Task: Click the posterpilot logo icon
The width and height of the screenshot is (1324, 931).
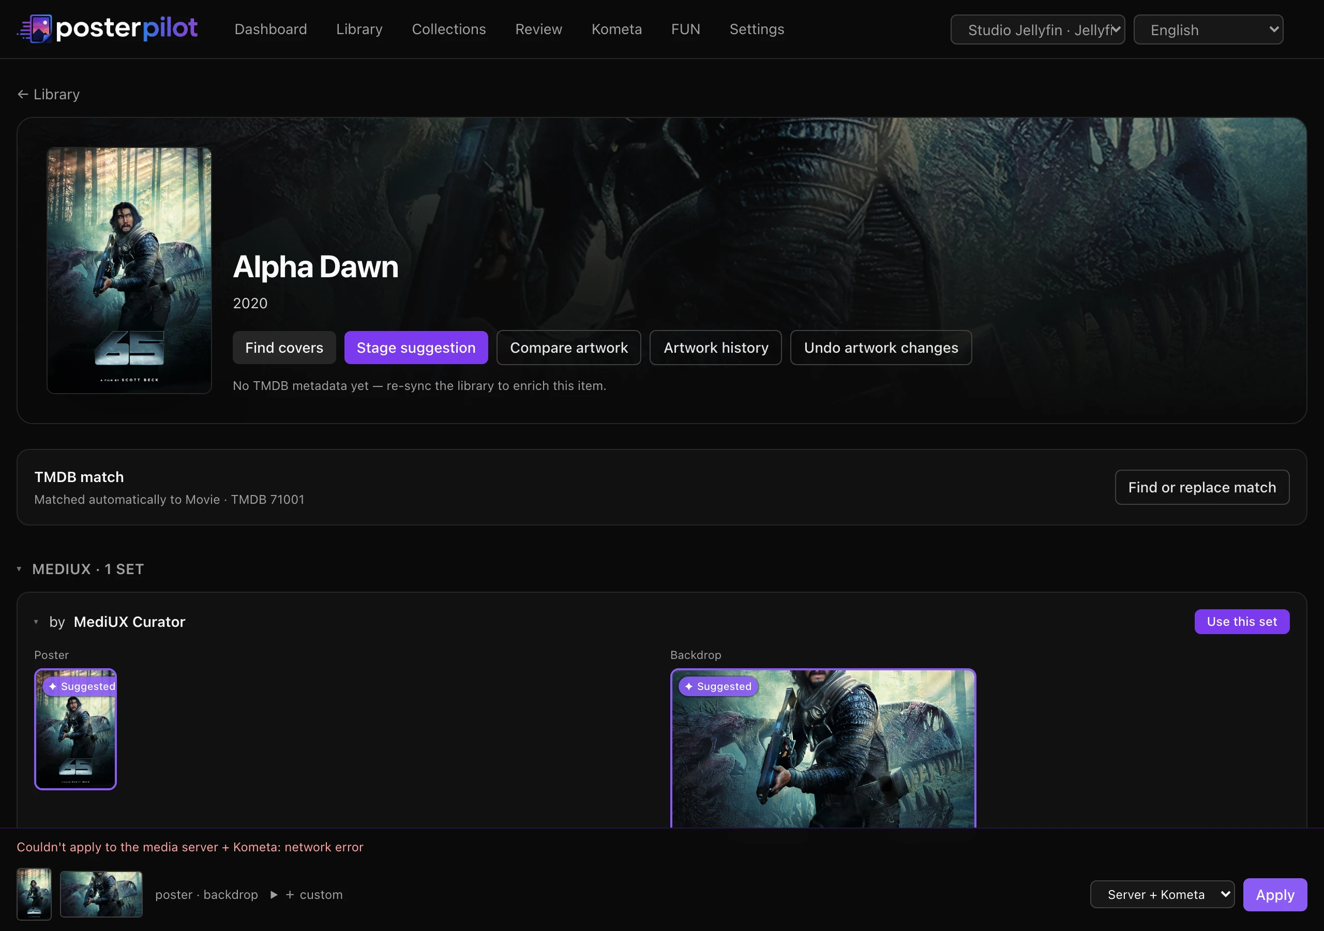Action: pyautogui.click(x=35, y=28)
